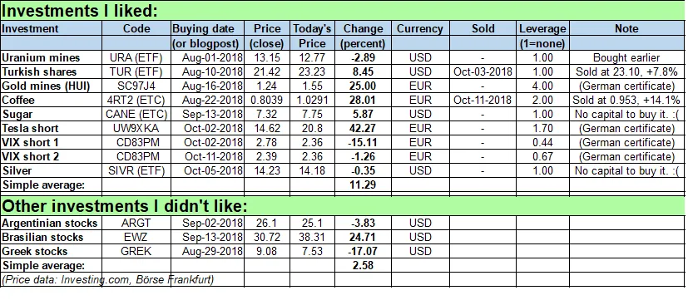688x300 pixels.
Task: Select Tesla short change value 42.27
Action: click(x=364, y=129)
